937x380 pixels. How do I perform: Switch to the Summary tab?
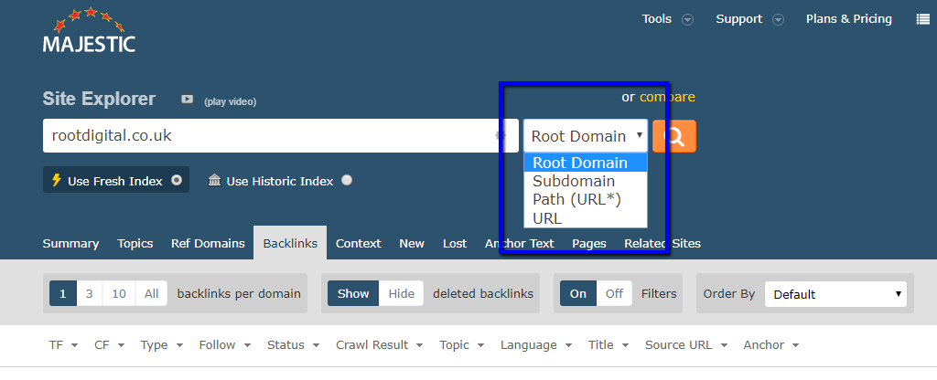(x=70, y=243)
